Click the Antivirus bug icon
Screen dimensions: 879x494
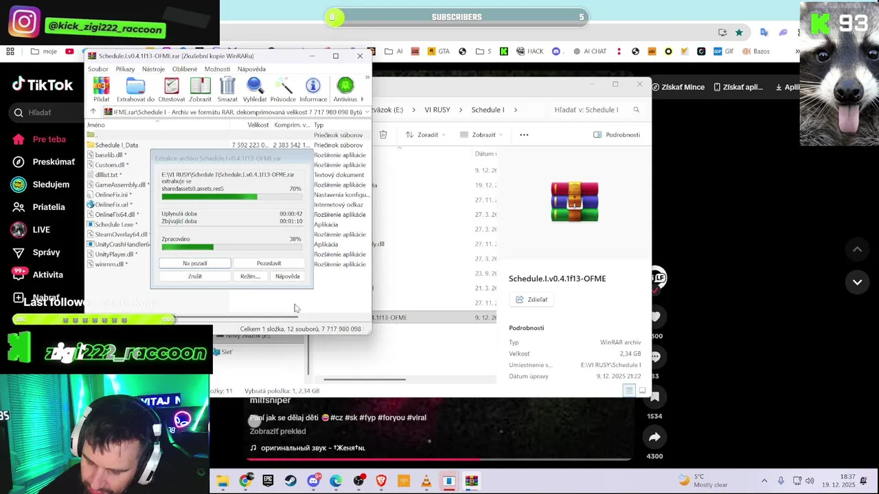pos(345,89)
